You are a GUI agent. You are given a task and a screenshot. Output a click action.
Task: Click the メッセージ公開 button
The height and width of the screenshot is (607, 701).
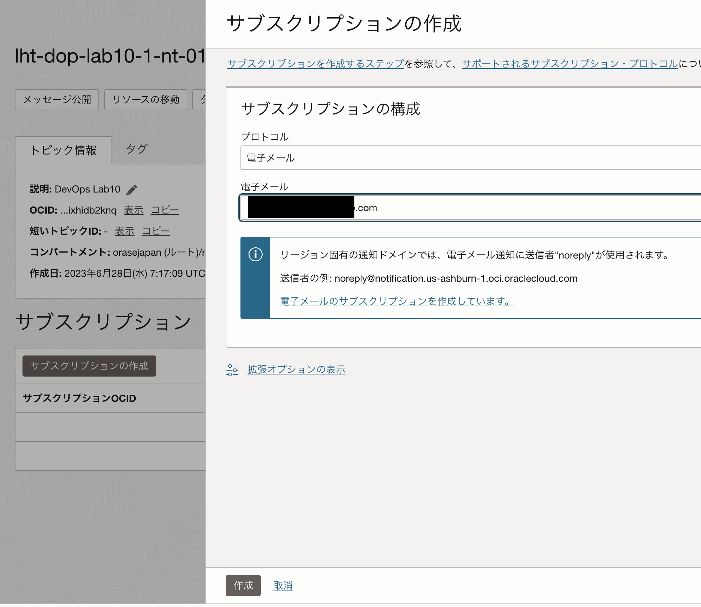(57, 100)
